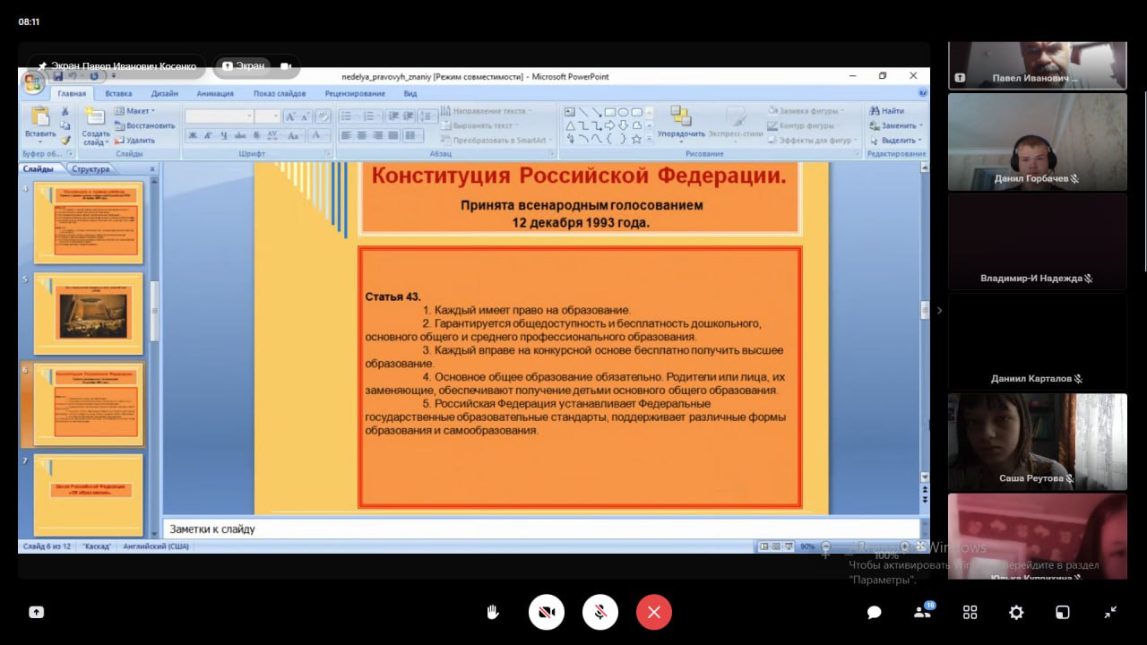The width and height of the screenshot is (1147, 645).
Task: Select slide 5 thumbnail
Action: coord(89,314)
